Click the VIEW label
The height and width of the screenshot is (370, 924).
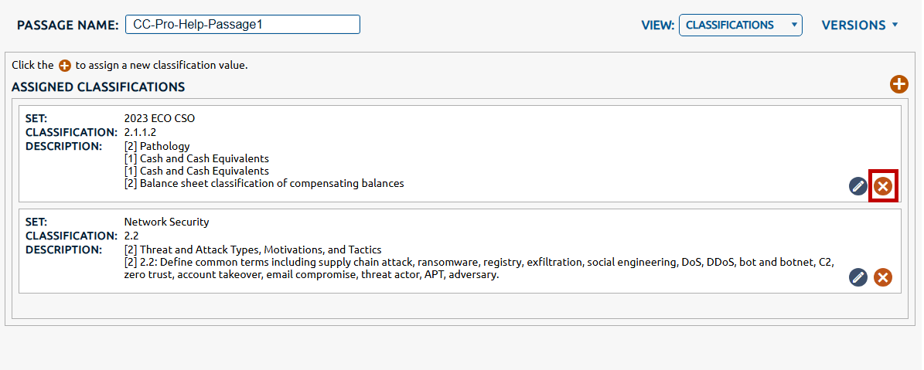(x=656, y=25)
